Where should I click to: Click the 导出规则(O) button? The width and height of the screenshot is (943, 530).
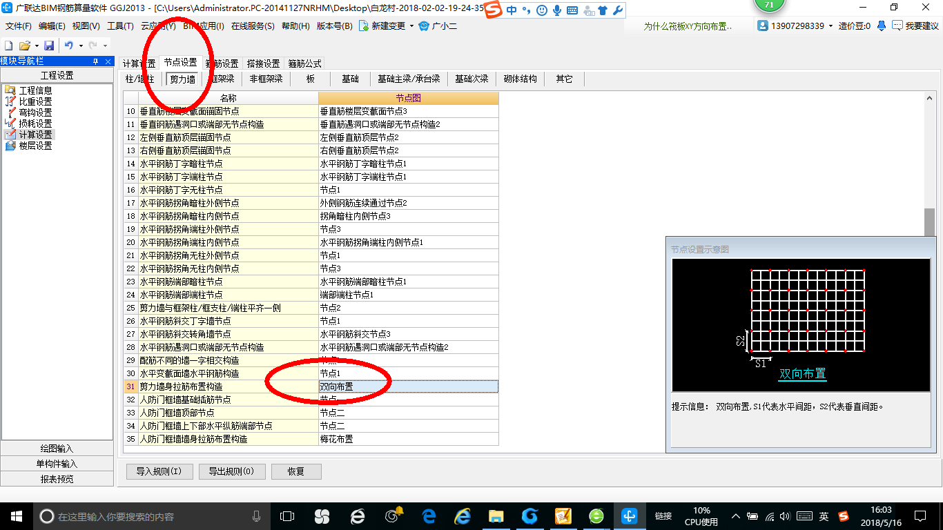tap(231, 472)
